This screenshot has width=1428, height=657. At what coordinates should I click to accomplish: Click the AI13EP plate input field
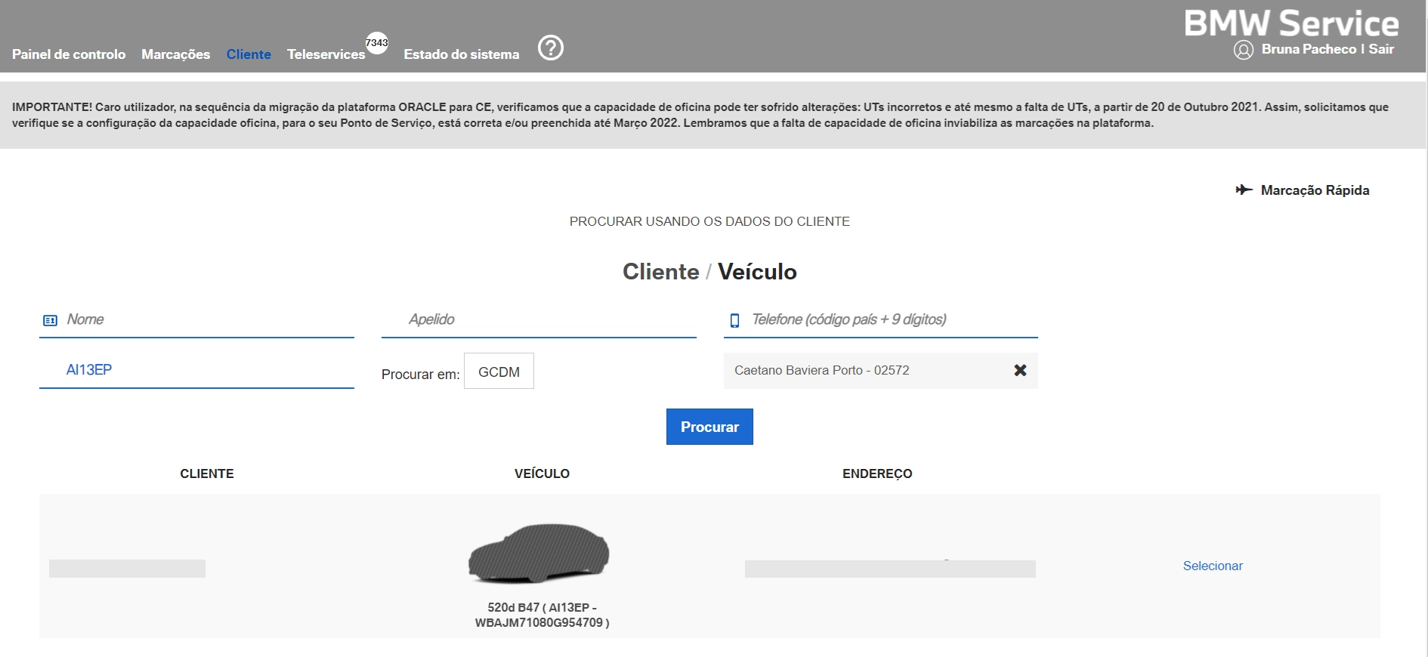(196, 370)
